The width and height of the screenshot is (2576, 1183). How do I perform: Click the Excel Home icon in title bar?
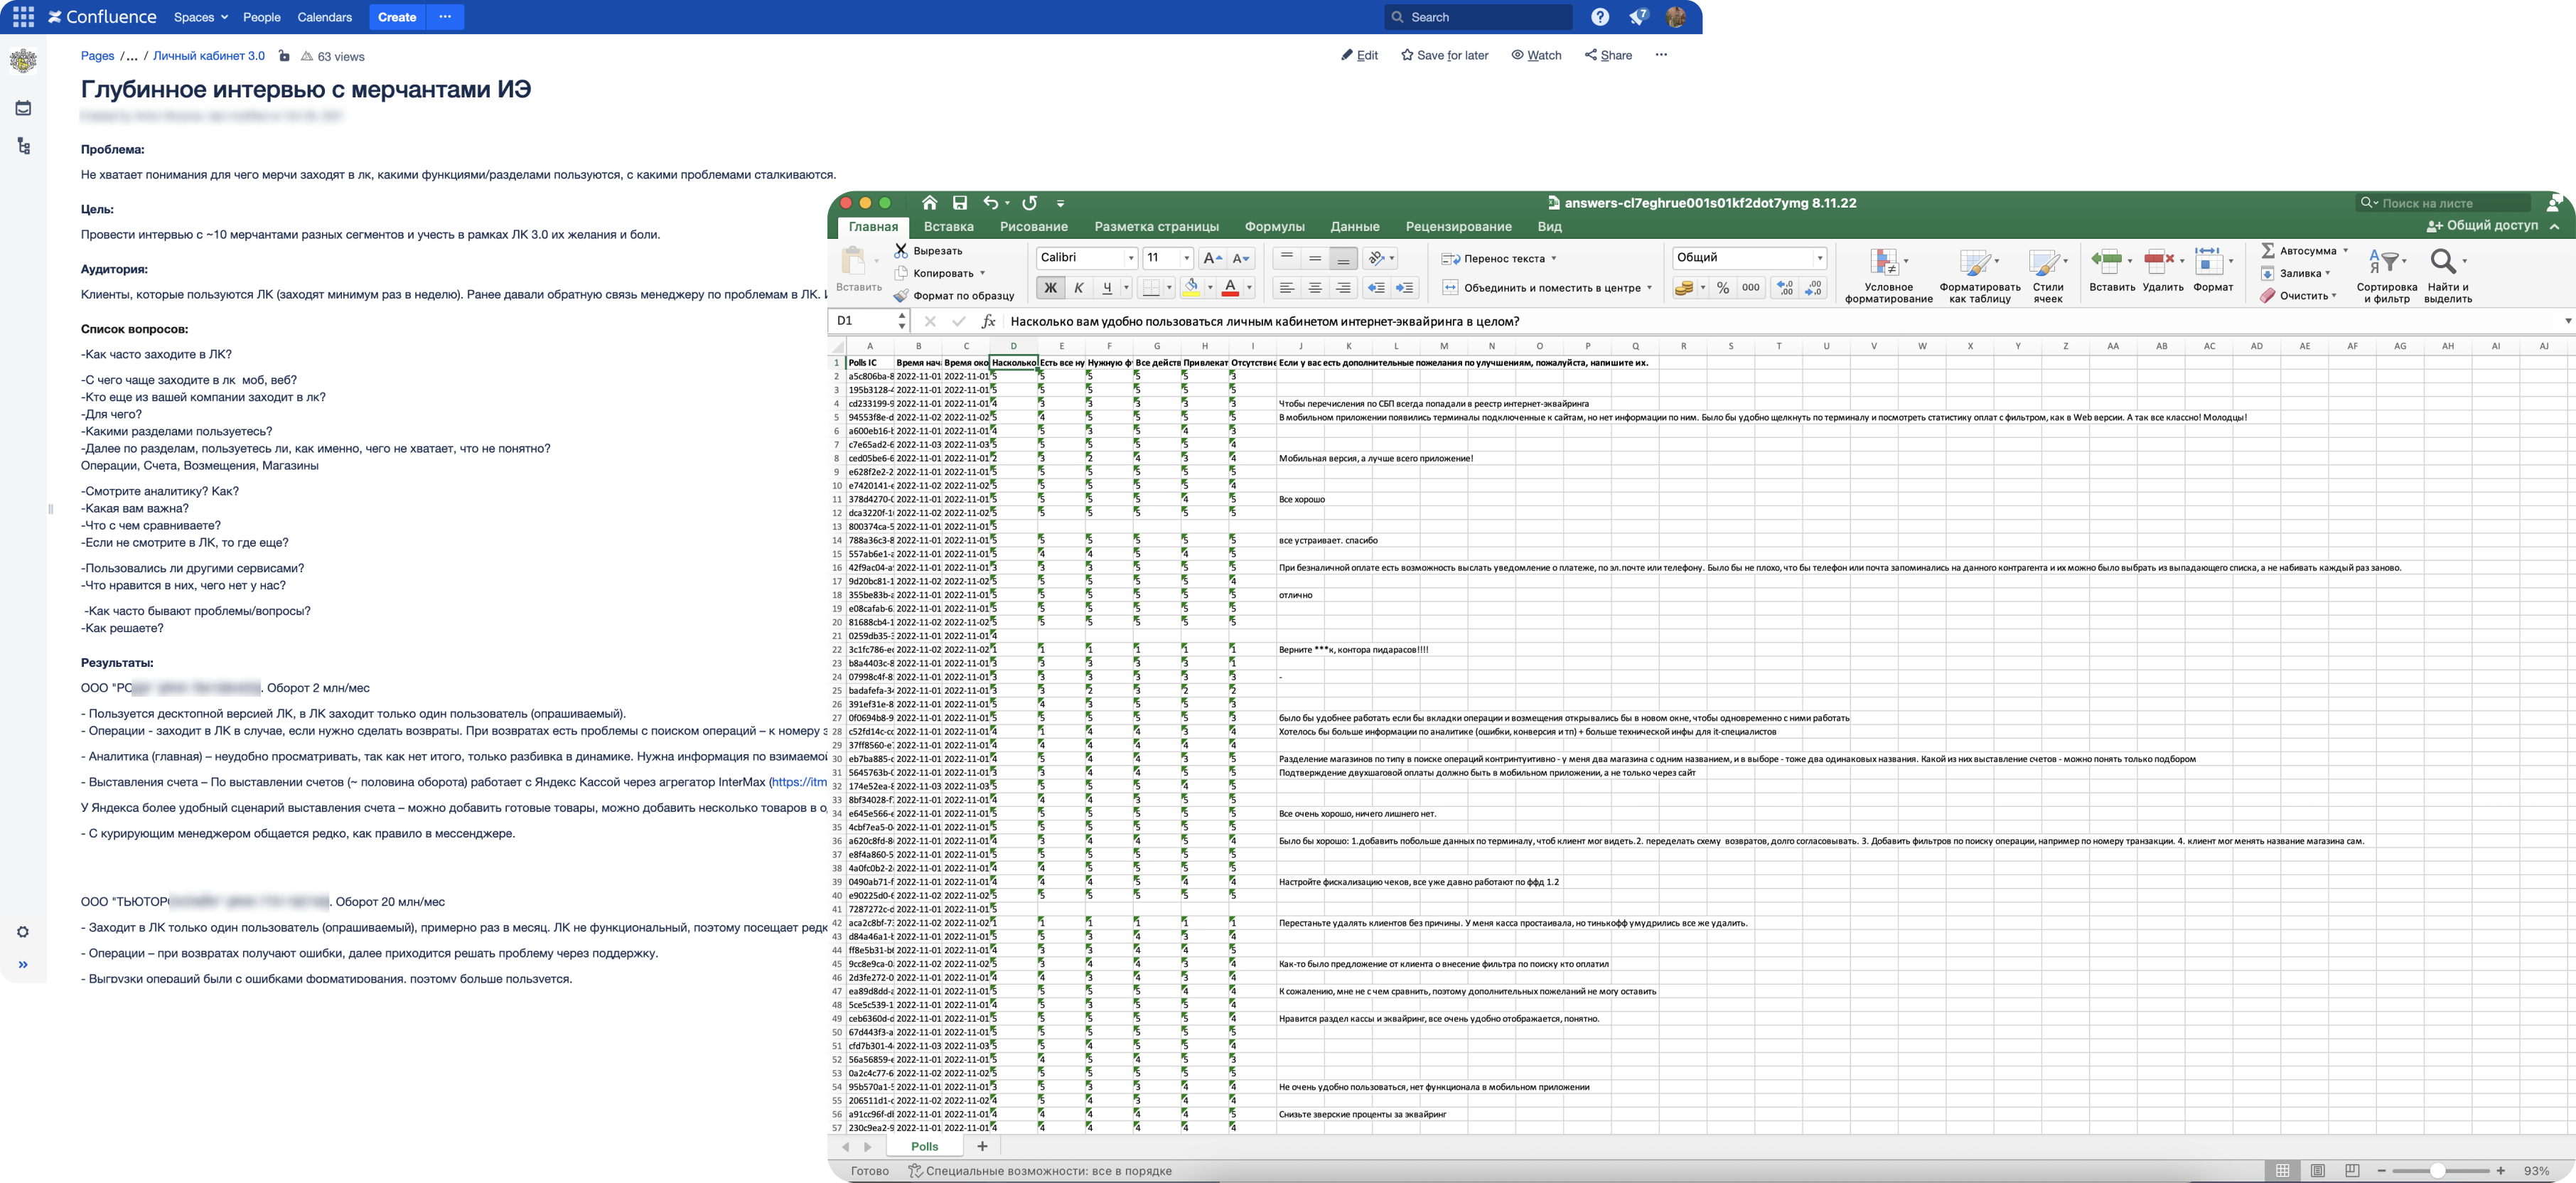coord(929,203)
